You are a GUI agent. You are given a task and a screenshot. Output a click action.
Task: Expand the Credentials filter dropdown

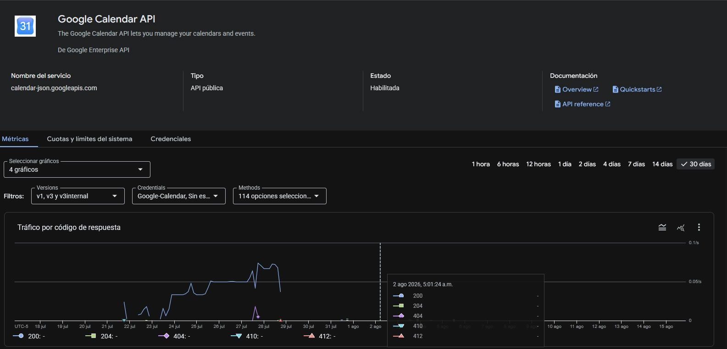(x=179, y=196)
